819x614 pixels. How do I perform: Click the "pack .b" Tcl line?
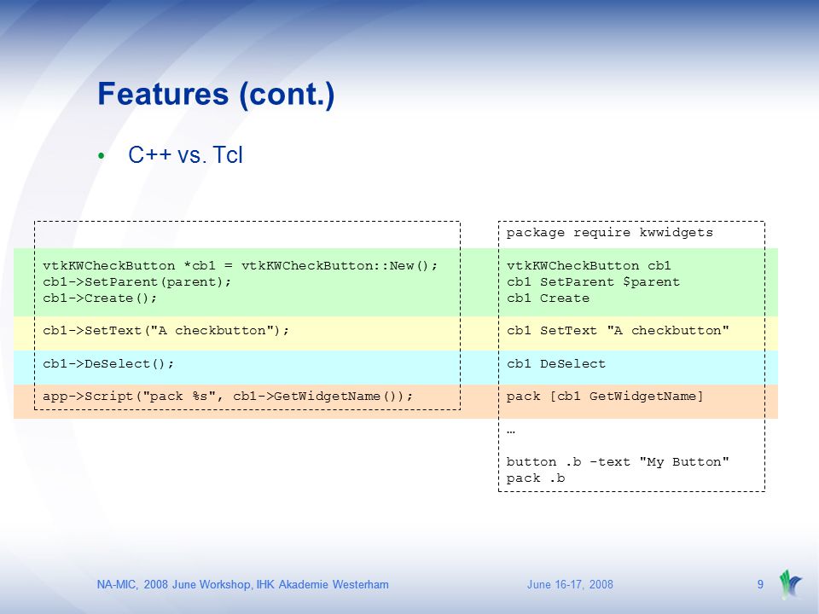pyautogui.click(x=536, y=478)
